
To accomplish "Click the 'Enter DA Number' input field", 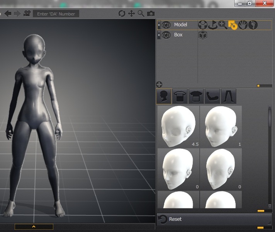I will pyautogui.click(x=56, y=14).
